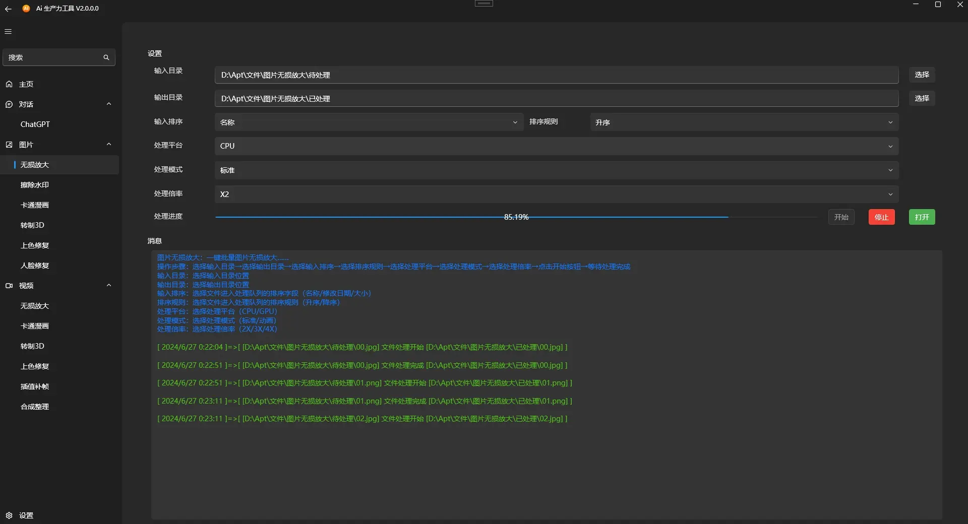This screenshot has width=968, height=524.
Task: Open 设置 at sidebar bottom
Action: coord(59,515)
